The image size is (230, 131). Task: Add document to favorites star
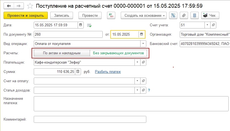(x=30, y=6)
